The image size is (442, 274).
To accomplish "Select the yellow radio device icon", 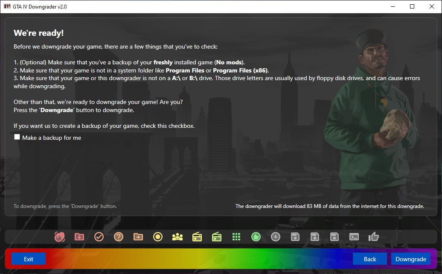I will (x=197, y=237).
